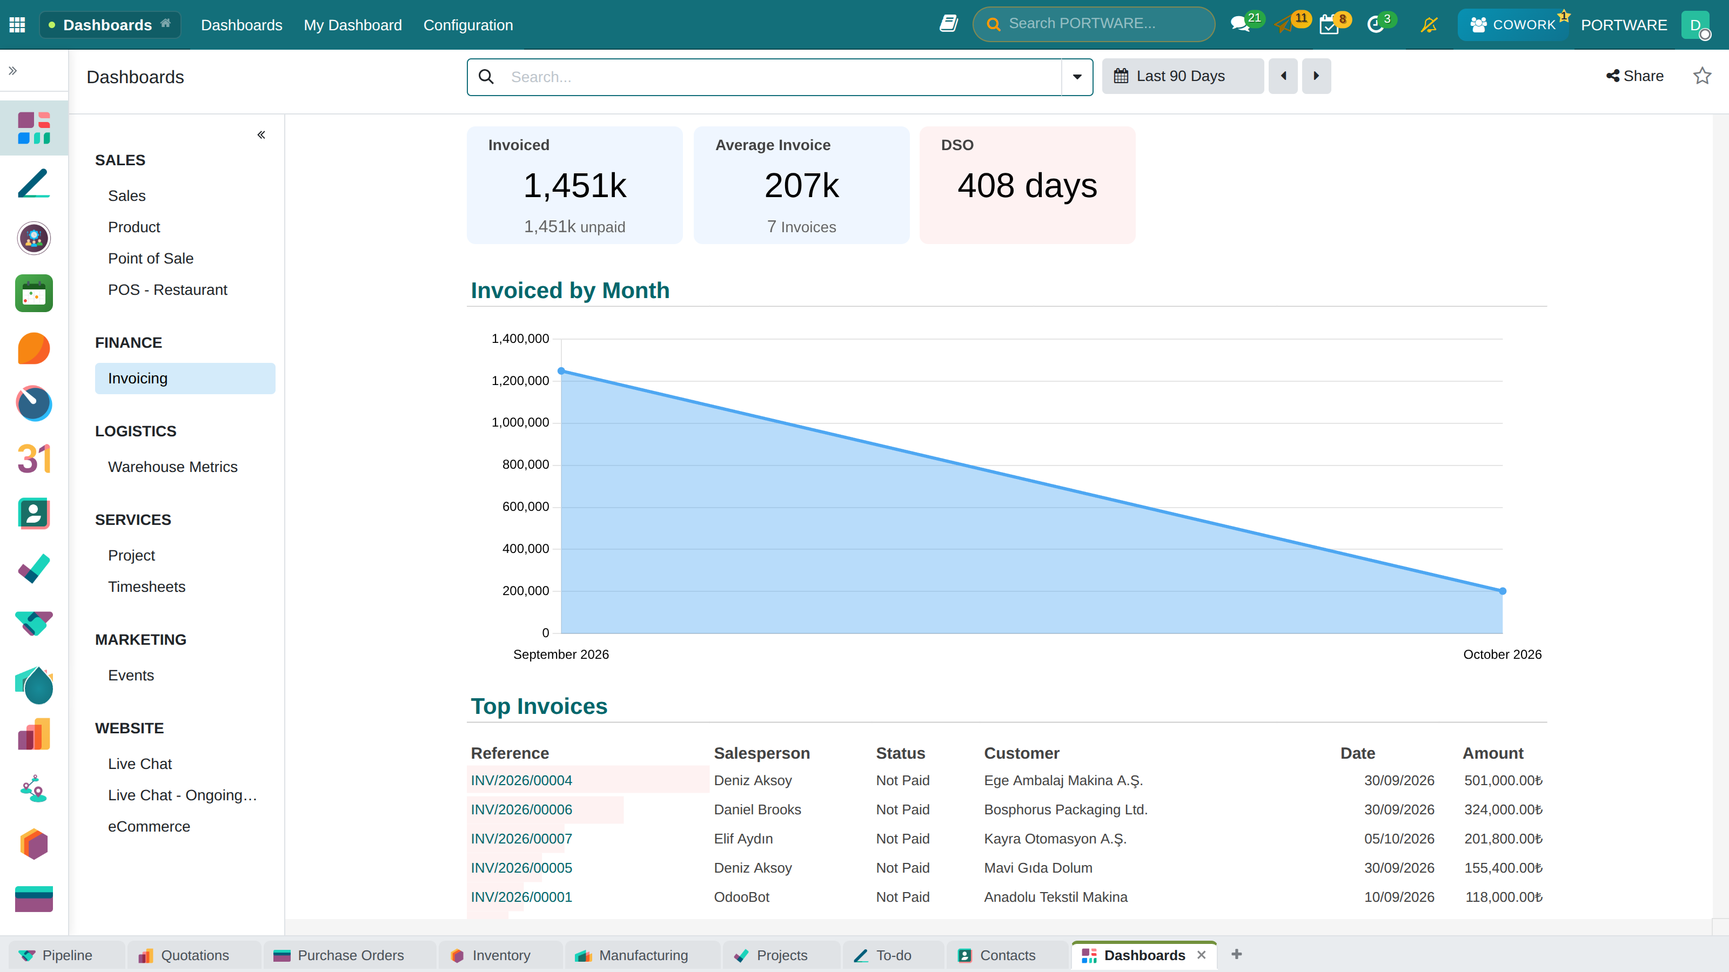Screen dimensions: 1729x972
Task: Open the round people avatar app icon
Action: tap(33, 238)
